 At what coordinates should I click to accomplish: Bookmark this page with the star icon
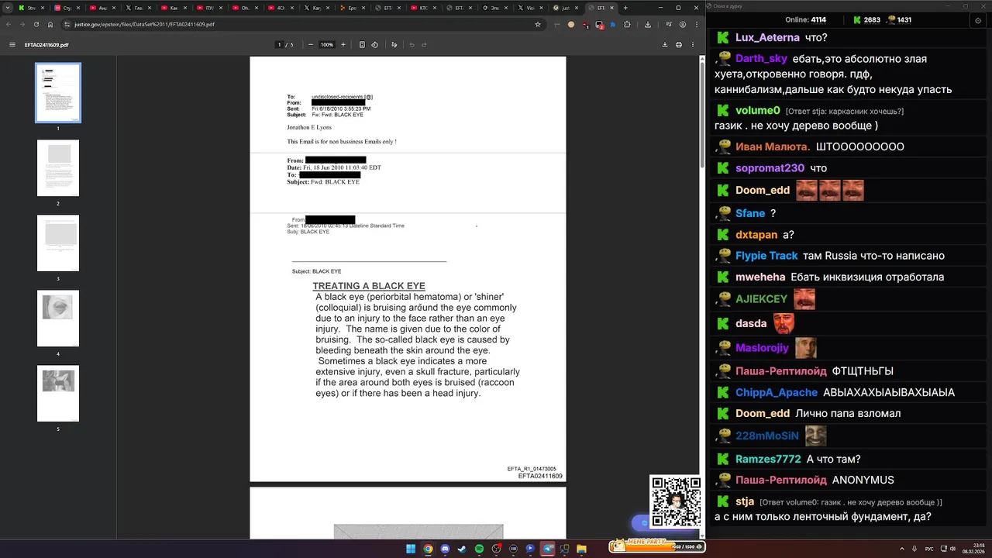538,24
